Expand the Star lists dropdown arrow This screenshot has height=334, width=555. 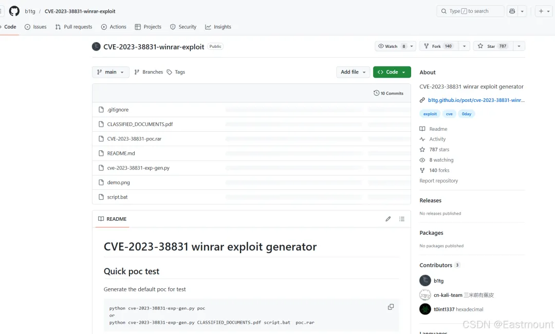pyautogui.click(x=519, y=46)
